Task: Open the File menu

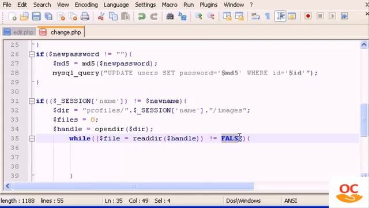Action: 7,5
